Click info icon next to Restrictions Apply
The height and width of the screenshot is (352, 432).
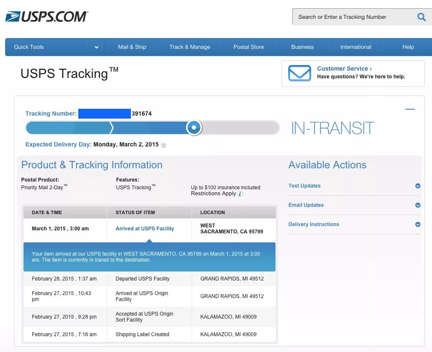[x=240, y=194]
